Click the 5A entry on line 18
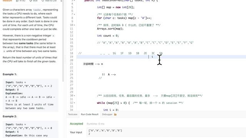The image size is (246, 138). pyautogui.click(x=161, y=53)
